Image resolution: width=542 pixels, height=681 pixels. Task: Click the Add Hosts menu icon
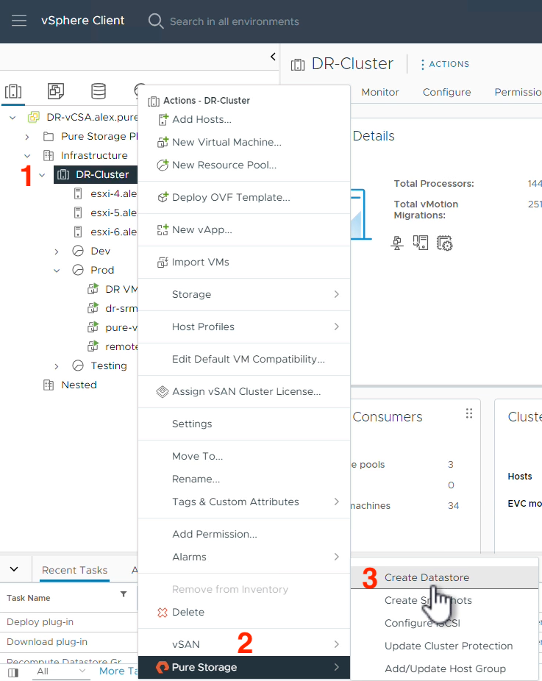click(163, 119)
